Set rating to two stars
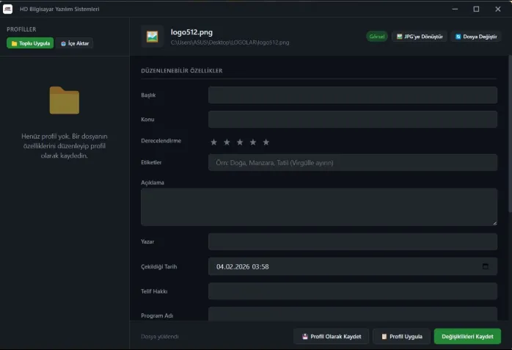 click(227, 142)
